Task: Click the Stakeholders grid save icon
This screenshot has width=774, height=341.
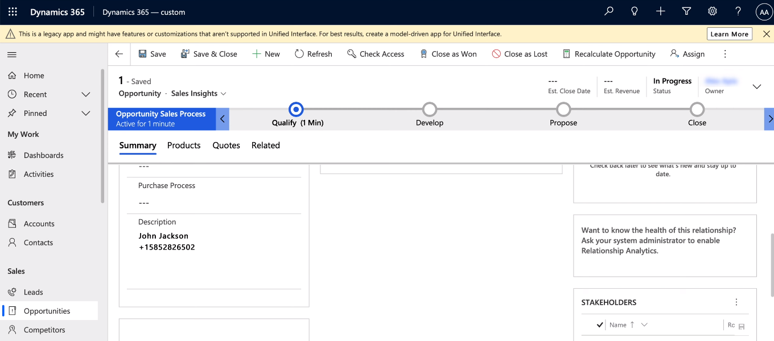Action: pos(742,326)
